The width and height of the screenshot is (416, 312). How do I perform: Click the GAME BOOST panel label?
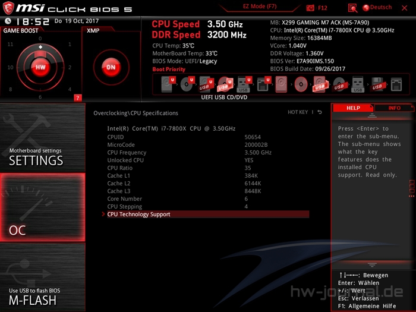click(x=21, y=30)
